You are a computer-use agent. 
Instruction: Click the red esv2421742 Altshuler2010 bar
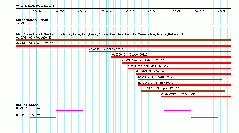pyautogui.click(x=177, y=63)
